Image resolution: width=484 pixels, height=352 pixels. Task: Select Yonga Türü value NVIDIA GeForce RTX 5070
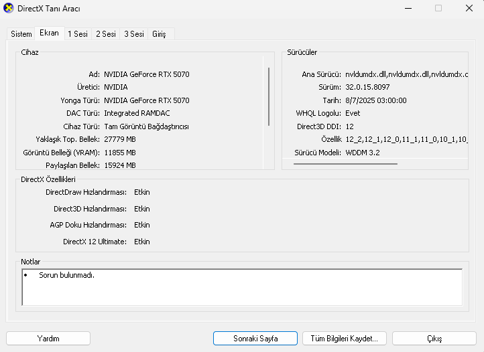[147, 100]
